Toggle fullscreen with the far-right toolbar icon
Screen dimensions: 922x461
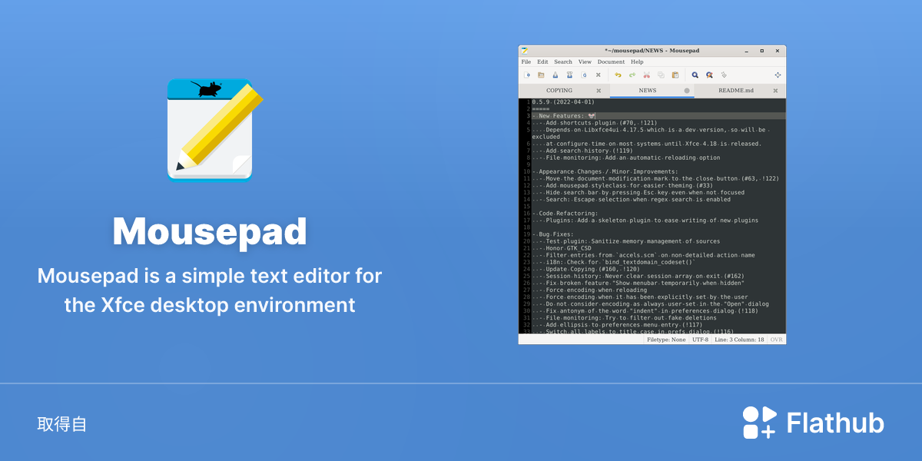click(x=778, y=75)
